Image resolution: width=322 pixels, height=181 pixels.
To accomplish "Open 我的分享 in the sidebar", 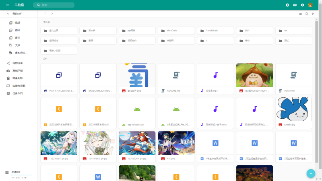I will point(19,63).
